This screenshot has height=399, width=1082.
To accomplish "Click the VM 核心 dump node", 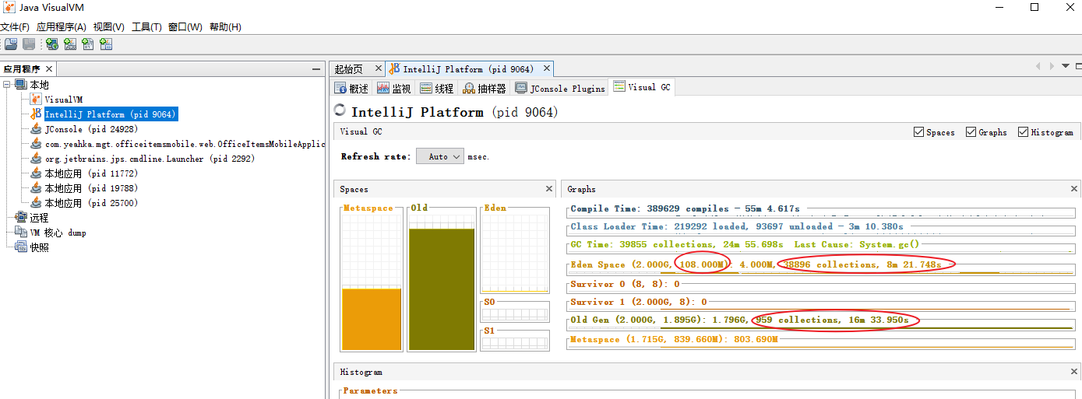I will tap(51, 233).
